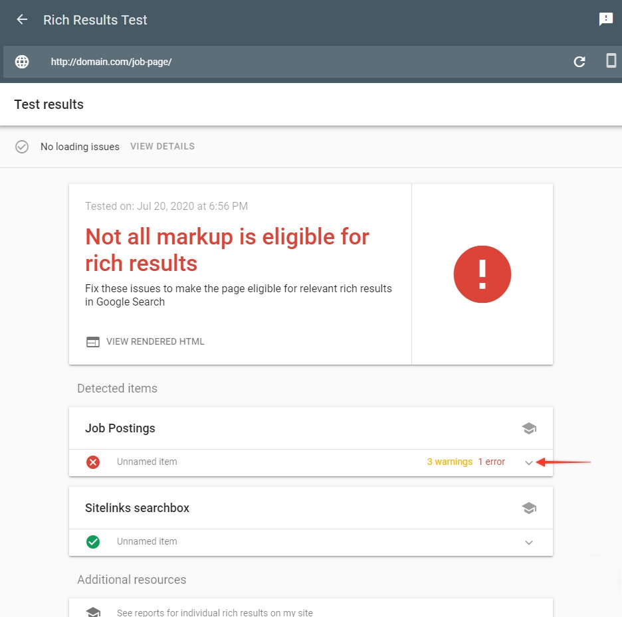This screenshot has width=622, height=617.
Task: Click the red error X icon
Action: (93, 462)
